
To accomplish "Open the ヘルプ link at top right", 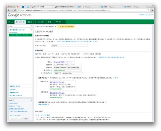I will (142, 14).
